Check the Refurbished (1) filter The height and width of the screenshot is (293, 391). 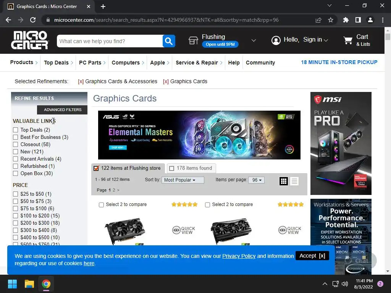15,166
